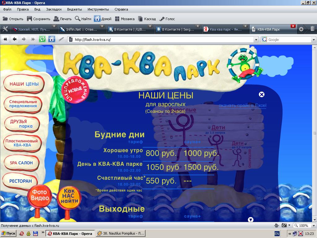
Task: Click the Фото Видео round sign button
Action: (x=40, y=195)
